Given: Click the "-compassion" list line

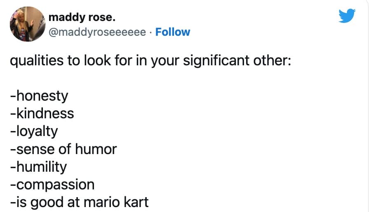Looking at the screenshot, I should 52,185.
